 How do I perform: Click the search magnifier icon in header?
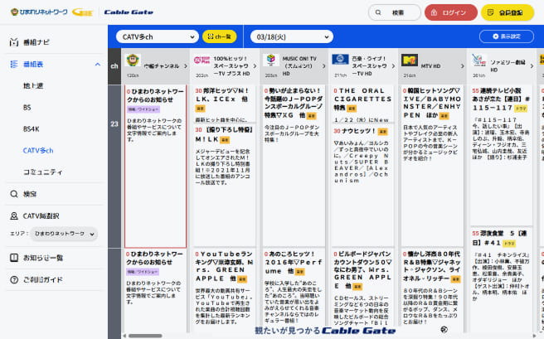[381, 12]
